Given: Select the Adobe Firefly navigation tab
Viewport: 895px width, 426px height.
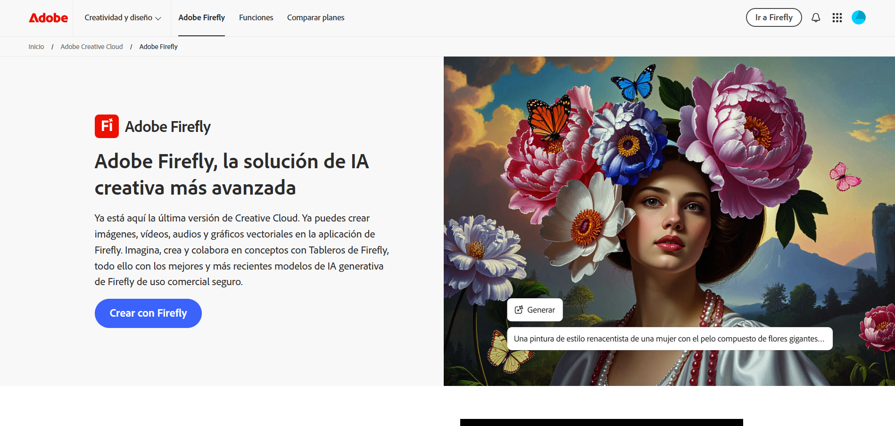Looking at the screenshot, I should [x=201, y=18].
